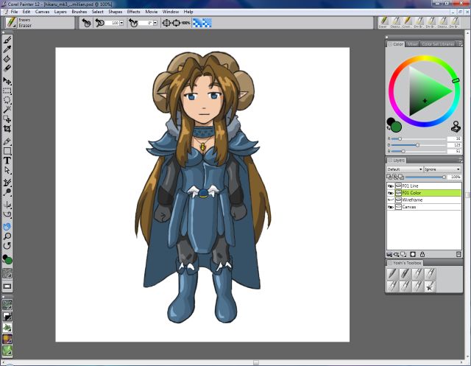Select the Rotate Page tool
This screenshot has width=471, height=366.
[7, 246]
